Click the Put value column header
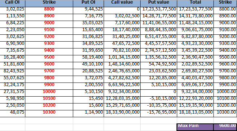The width and height of the screenshot is (237, 131). (159, 3)
